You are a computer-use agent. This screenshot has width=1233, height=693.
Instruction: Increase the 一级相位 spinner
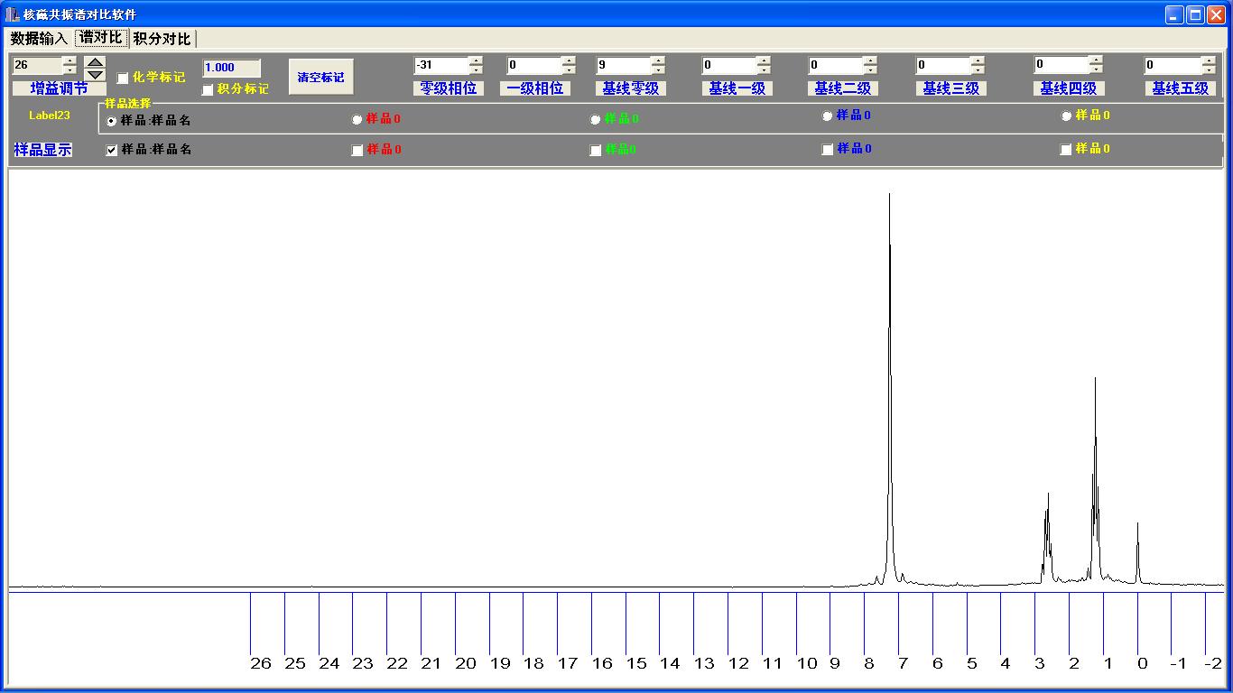(x=569, y=60)
